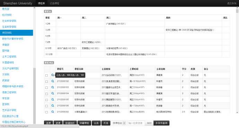Tick checkbox for course 2112000105
Screen dimensions: 239x128
coord(46,100)
